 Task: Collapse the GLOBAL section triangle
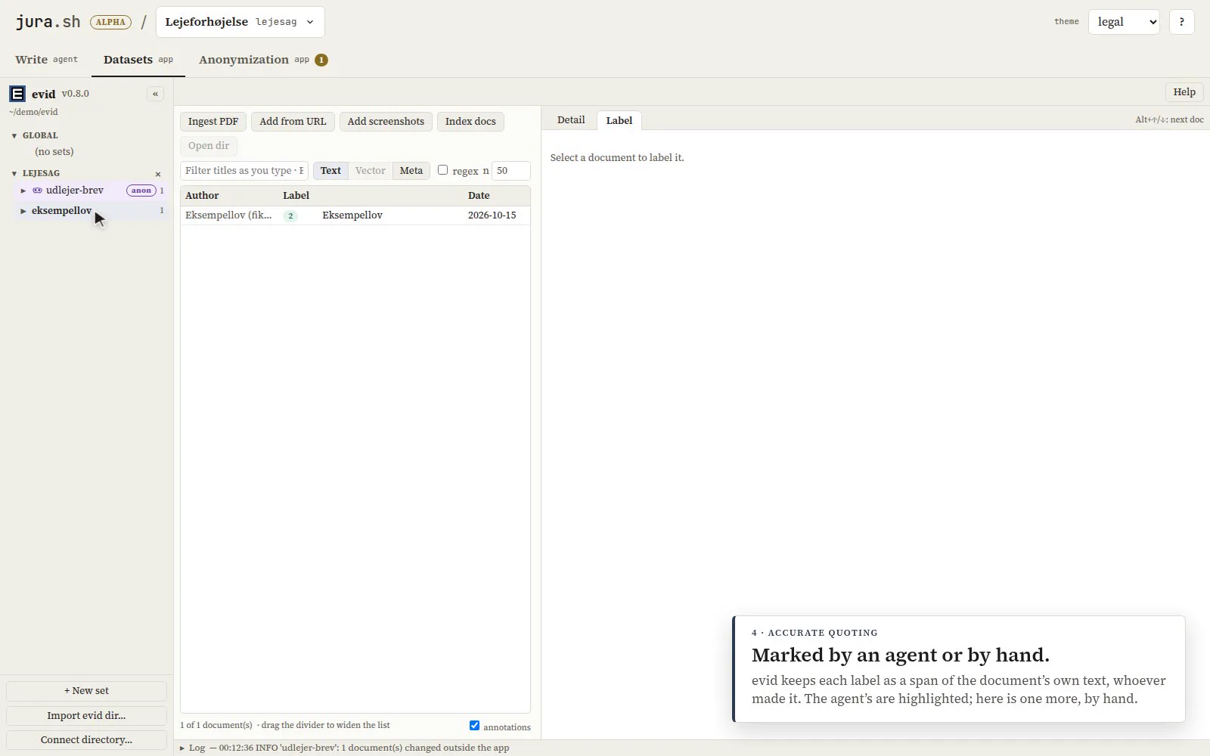click(x=14, y=136)
